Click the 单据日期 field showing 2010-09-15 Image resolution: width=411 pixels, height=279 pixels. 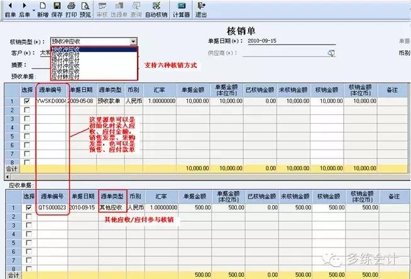[292, 41]
